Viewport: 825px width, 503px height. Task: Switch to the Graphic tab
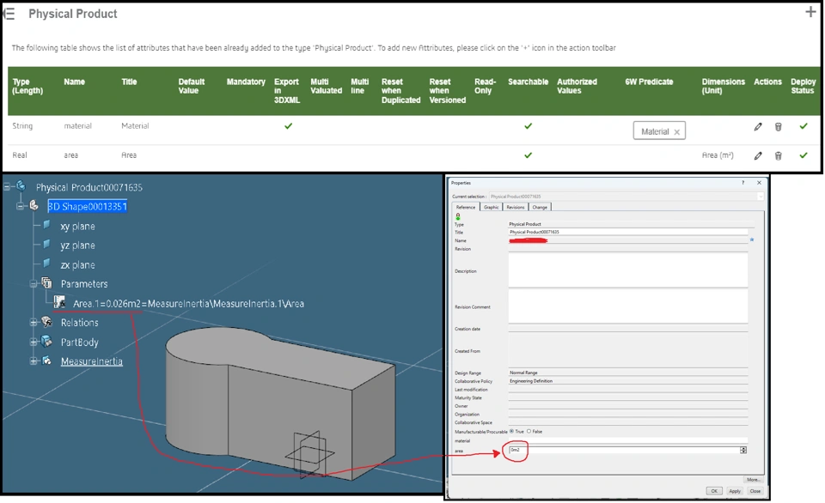click(492, 207)
